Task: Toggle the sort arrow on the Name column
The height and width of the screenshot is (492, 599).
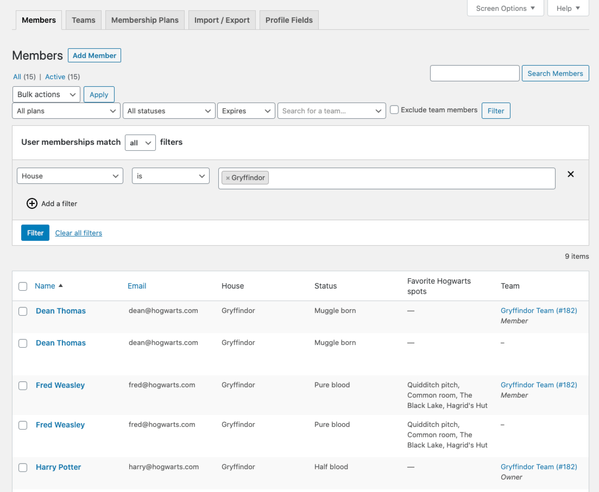Action: click(60, 285)
